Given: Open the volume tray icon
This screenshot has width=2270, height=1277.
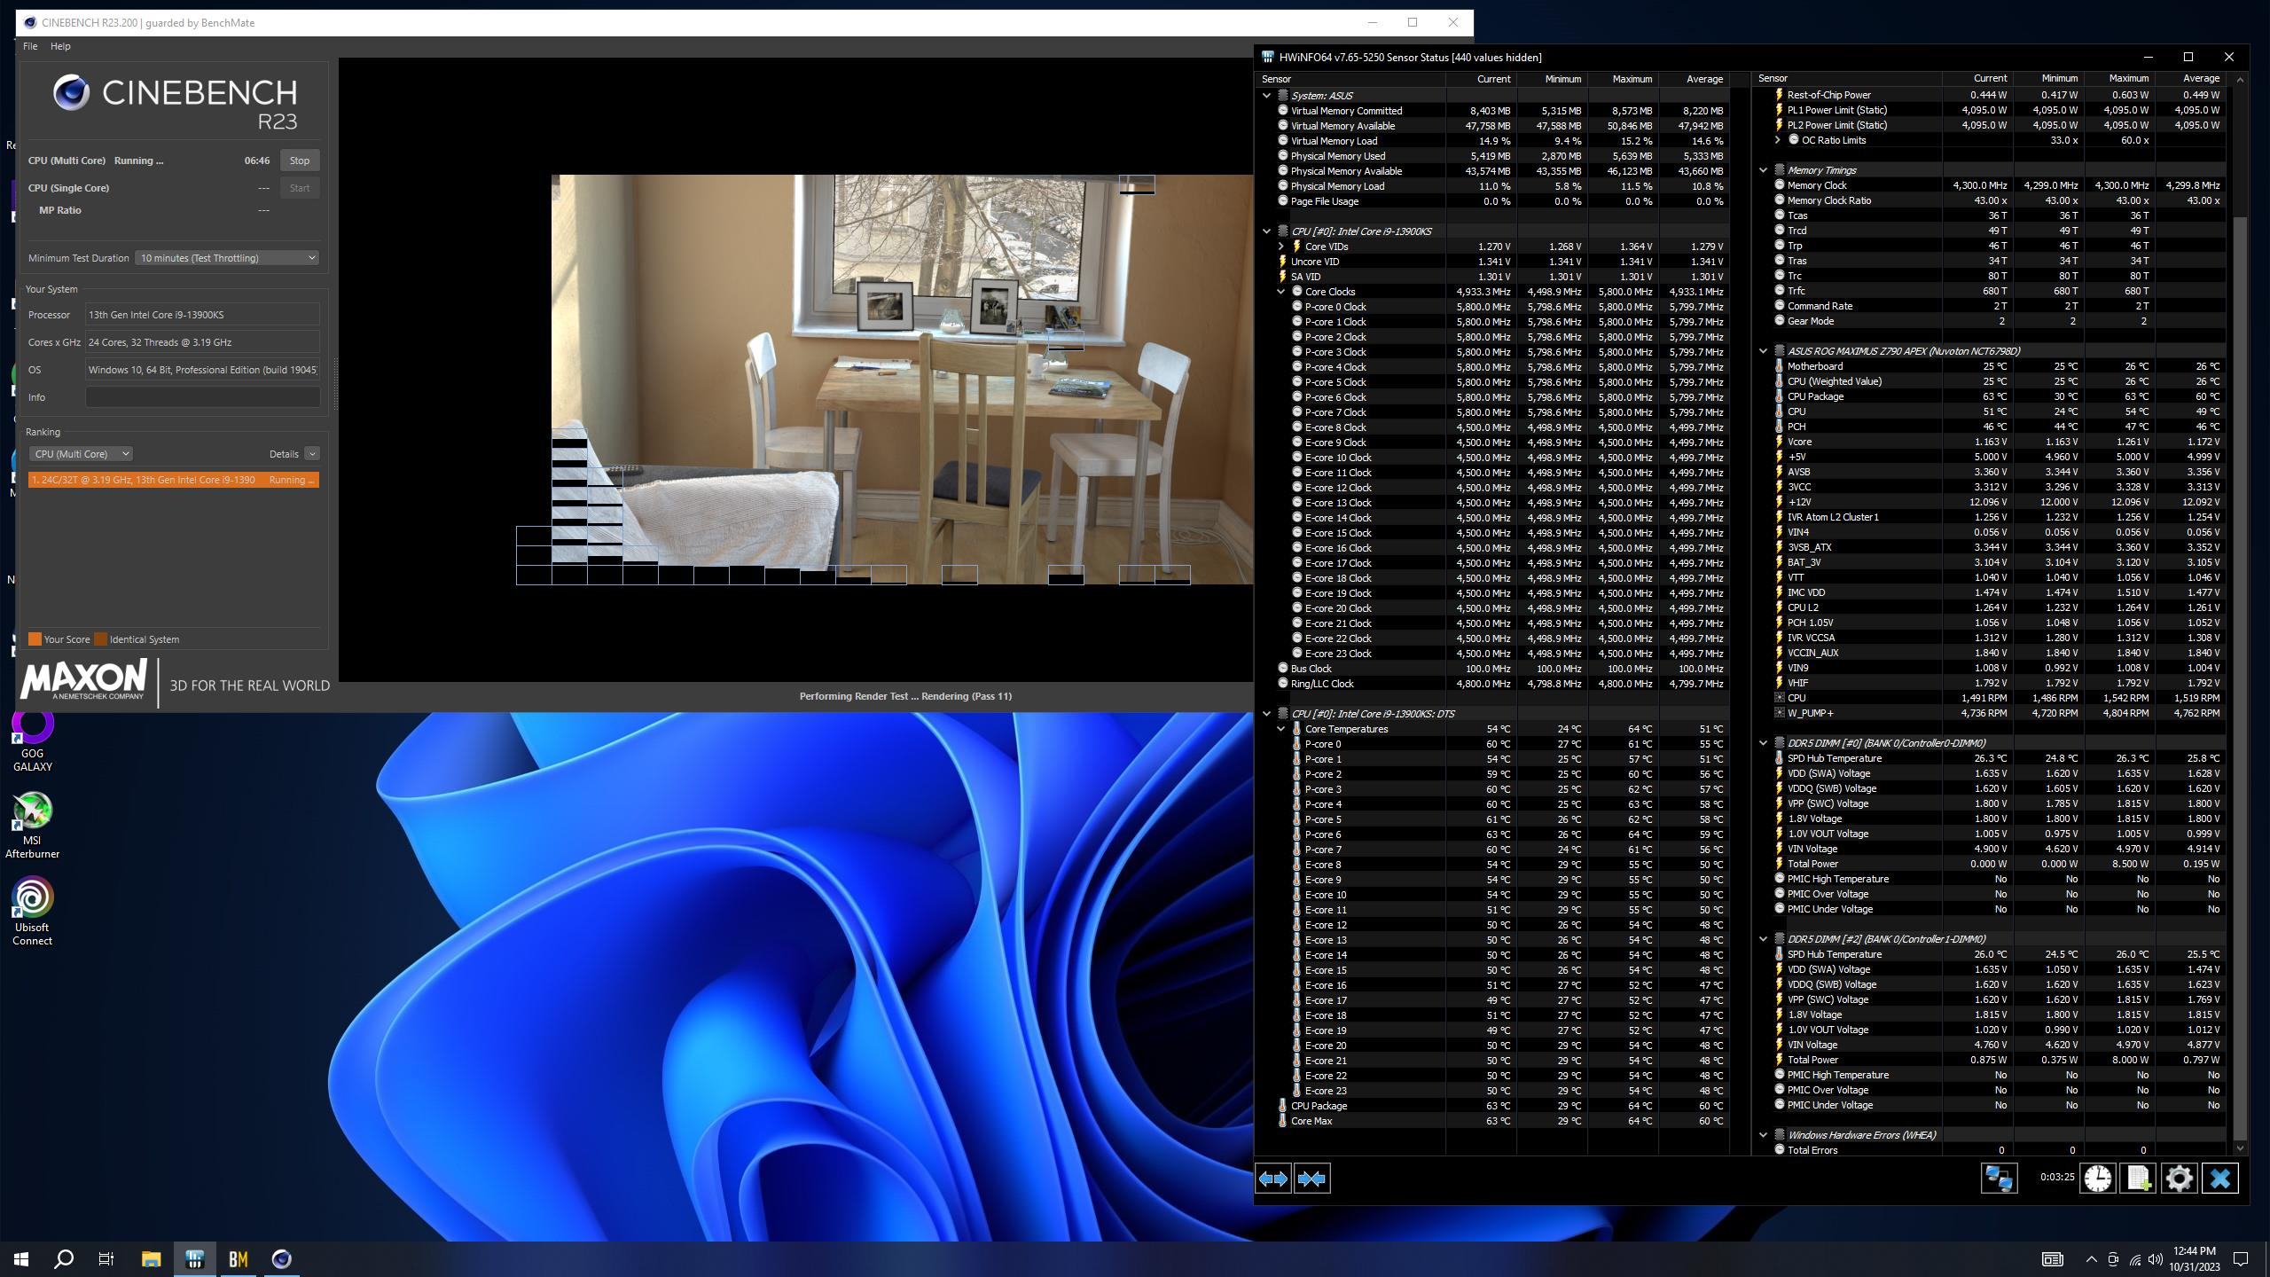Looking at the screenshot, I should (2156, 1259).
